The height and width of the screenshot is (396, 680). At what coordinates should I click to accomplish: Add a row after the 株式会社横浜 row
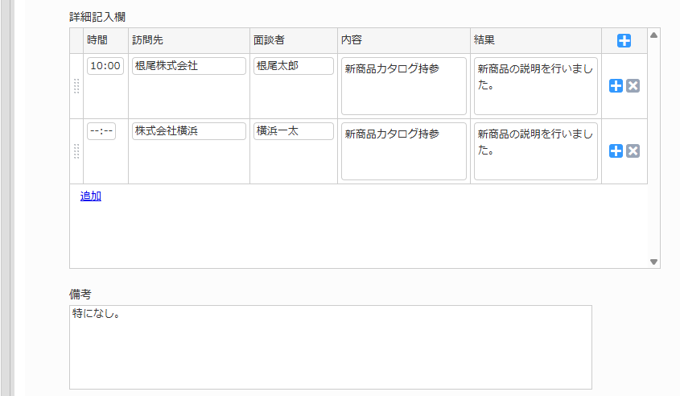[x=616, y=151]
